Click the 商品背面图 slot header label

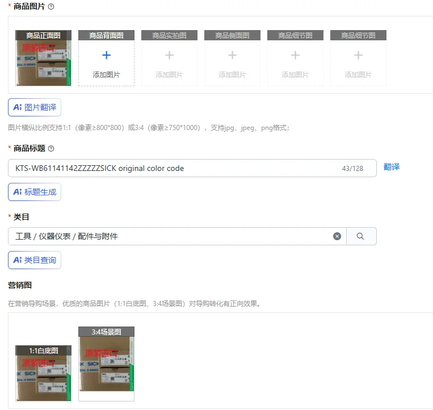106,35
